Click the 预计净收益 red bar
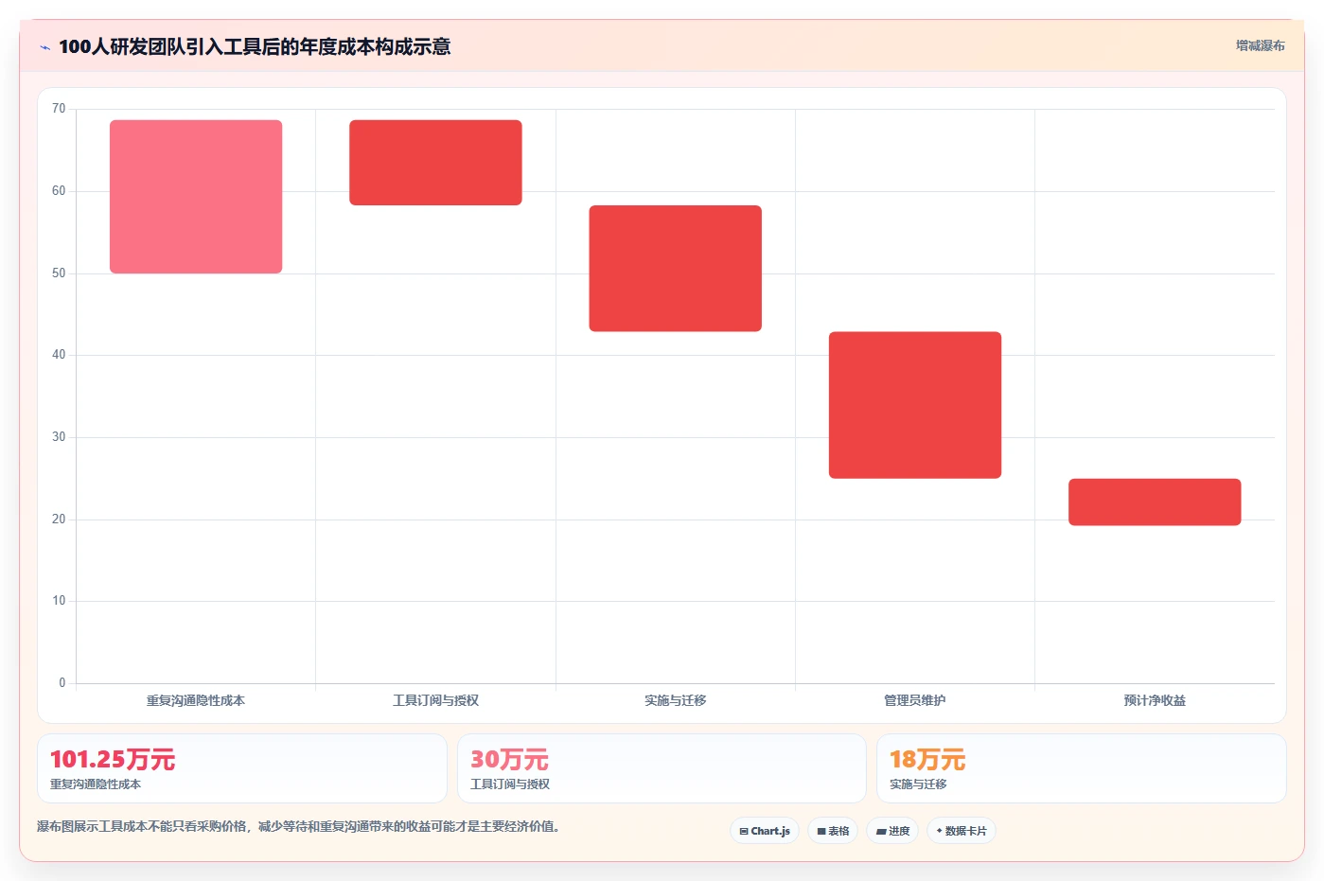The image size is (1324, 881). point(1155,502)
